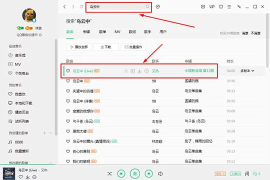Open 我喜欢 favorites list
This screenshot has width=270, height=180.
tap(17, 94)
